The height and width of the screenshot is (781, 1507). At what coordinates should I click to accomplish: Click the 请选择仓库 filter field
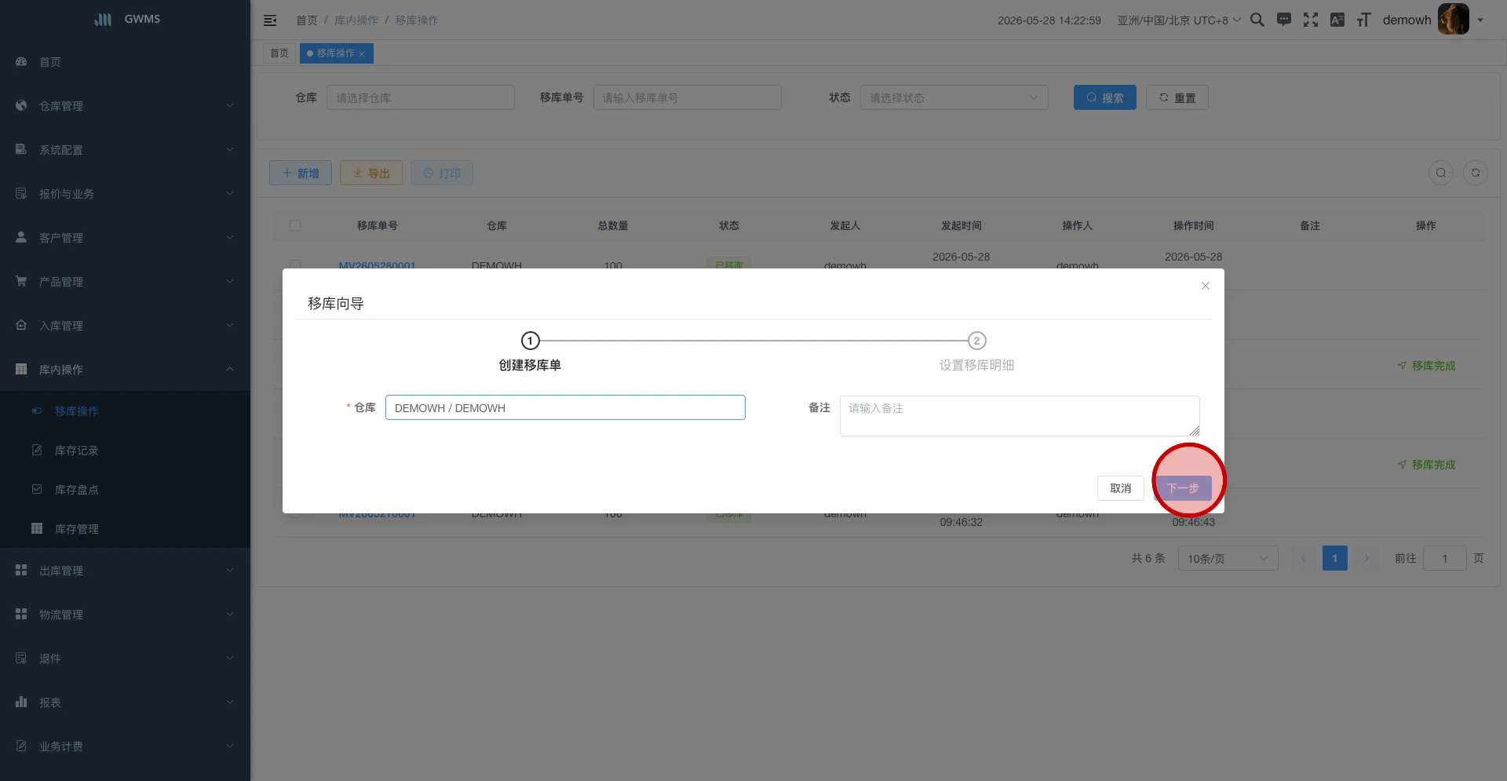point(421,97)
